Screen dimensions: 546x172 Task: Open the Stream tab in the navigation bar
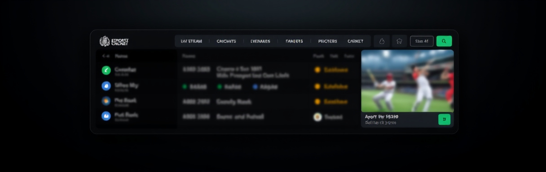coord(191,41)
